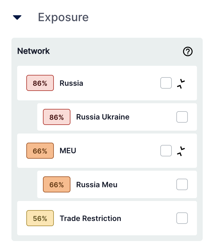The height and width of the screenshot is (243, 213).
Task: Open the Trade Restriction item label
Action: coord(90,218)
